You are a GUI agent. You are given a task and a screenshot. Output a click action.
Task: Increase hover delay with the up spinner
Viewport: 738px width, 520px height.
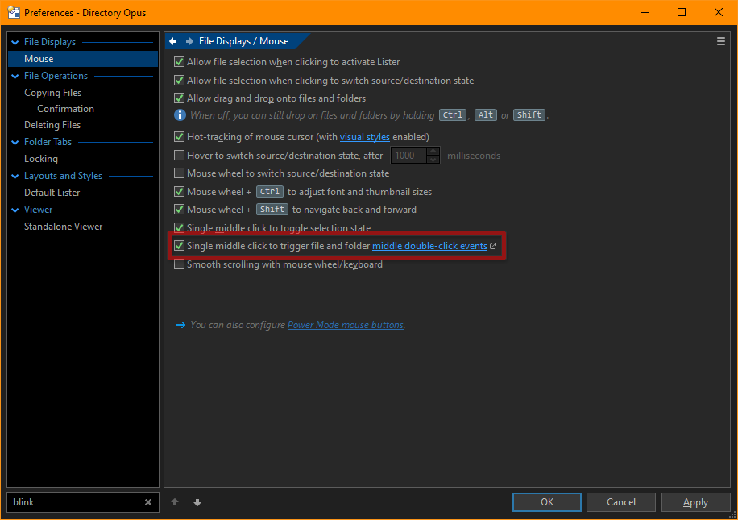(433, 152)
